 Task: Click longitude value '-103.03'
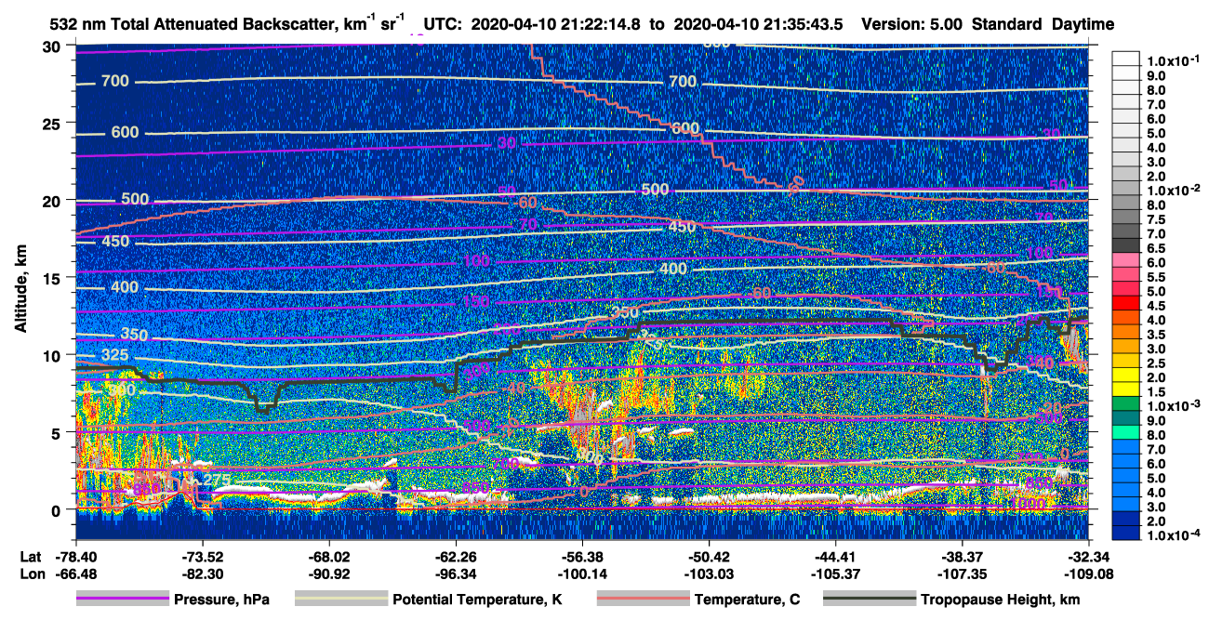point(709,573)
